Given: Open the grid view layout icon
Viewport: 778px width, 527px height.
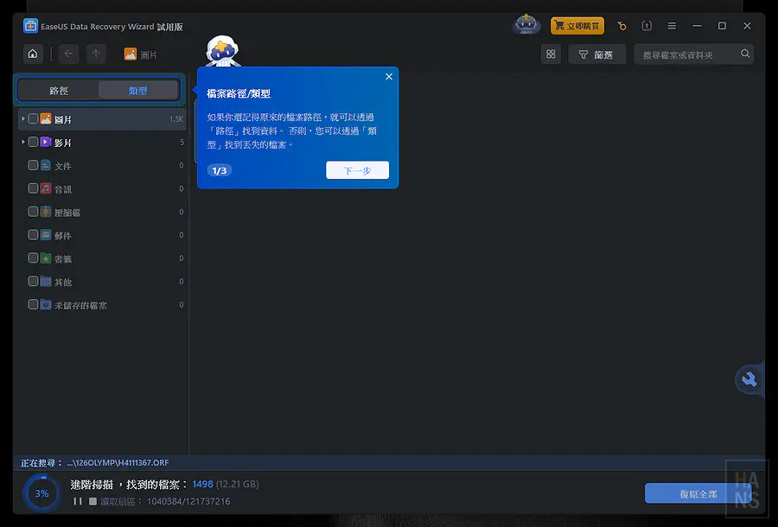Looking at the screenshot, I should tap(551, 54).
